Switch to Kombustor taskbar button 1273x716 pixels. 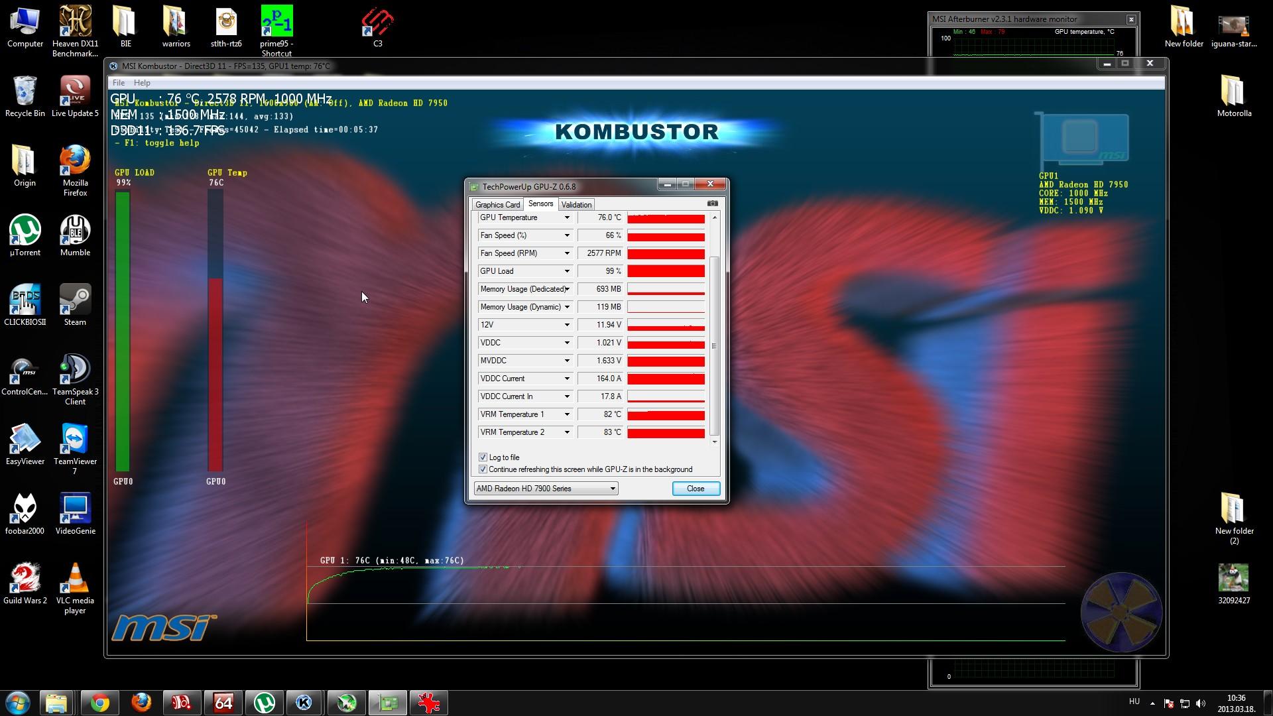pyautogui.click(x=306, y=703)
